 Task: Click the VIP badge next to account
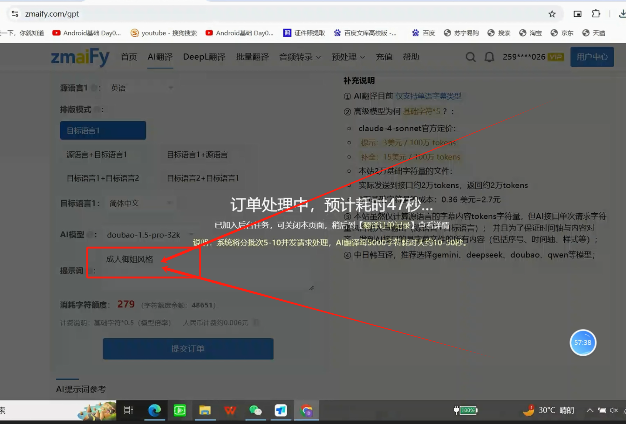click(x=556, y=57)
